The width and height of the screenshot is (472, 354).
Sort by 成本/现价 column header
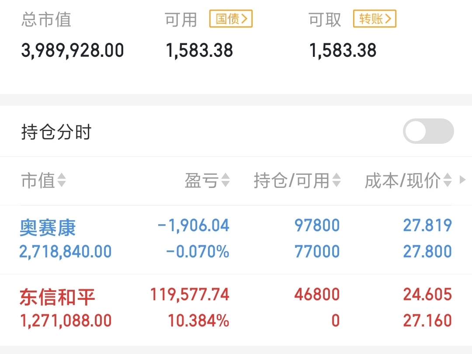408,180
